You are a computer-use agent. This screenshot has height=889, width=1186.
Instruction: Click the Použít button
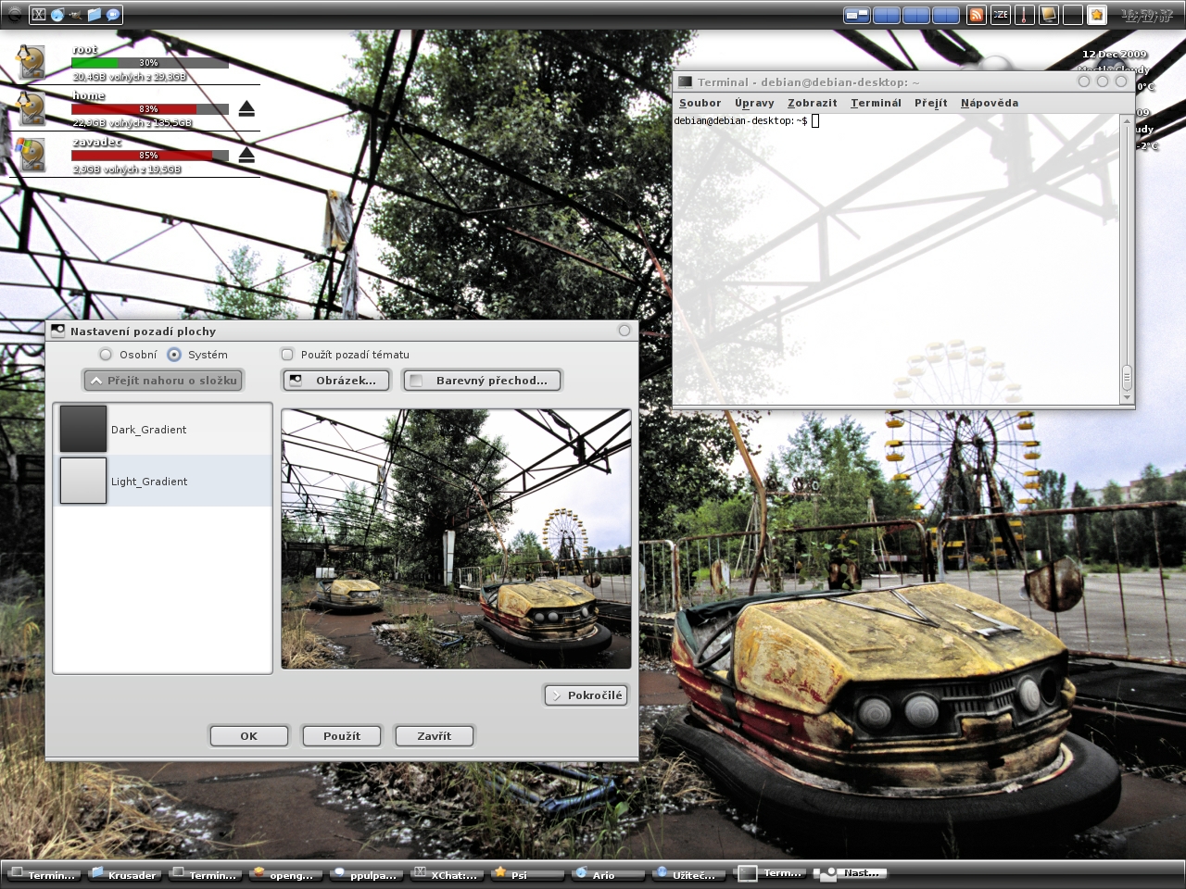coord(341,736)
